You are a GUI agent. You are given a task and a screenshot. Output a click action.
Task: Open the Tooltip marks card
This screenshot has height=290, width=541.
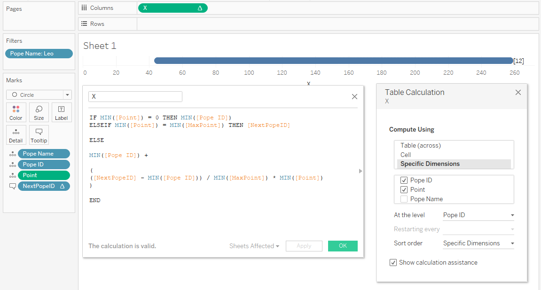[x=39, y=135]
